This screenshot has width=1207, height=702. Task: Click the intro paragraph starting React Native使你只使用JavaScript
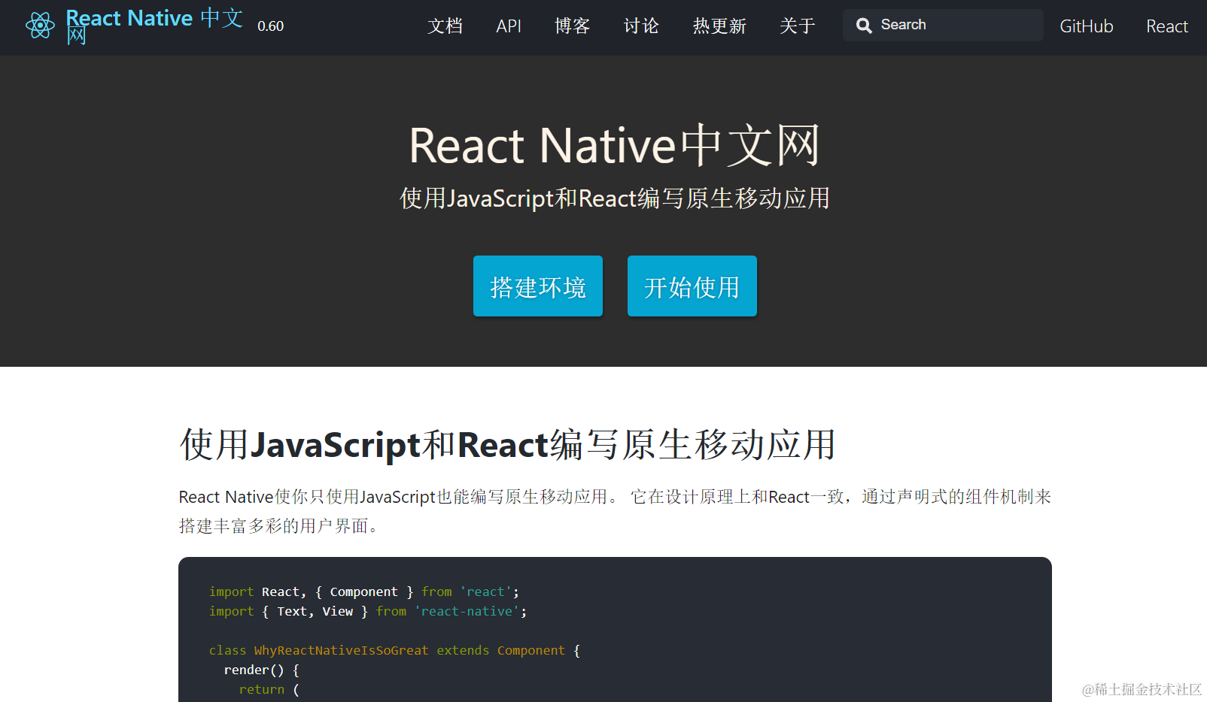(x=615, y=511)
